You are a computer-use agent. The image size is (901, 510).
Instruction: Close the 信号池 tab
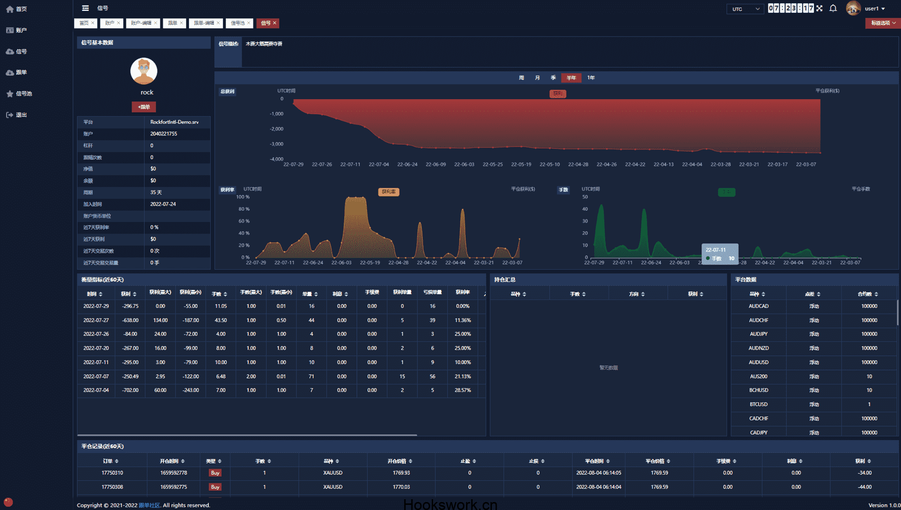point(249,23)
